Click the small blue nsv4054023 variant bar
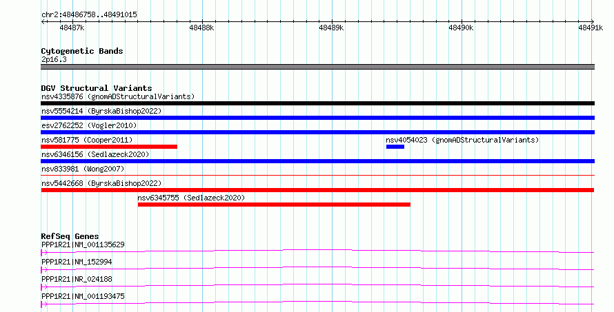 pos(395,147)
